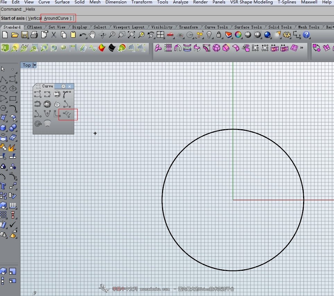Screen dimensions: 334x296
Task: Select Polyline tool in left sidebar
Action: coord(3,79)
